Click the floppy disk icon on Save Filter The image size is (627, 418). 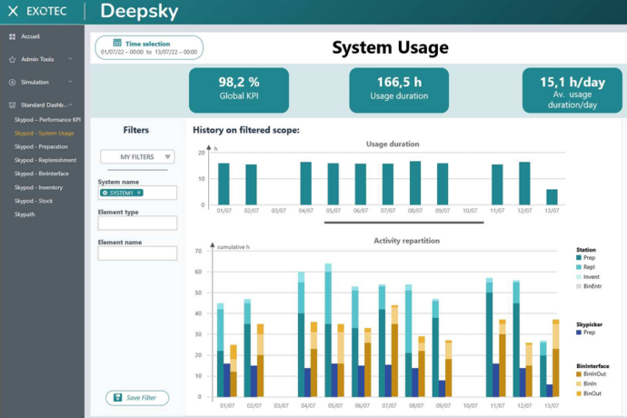pos(117,398)
